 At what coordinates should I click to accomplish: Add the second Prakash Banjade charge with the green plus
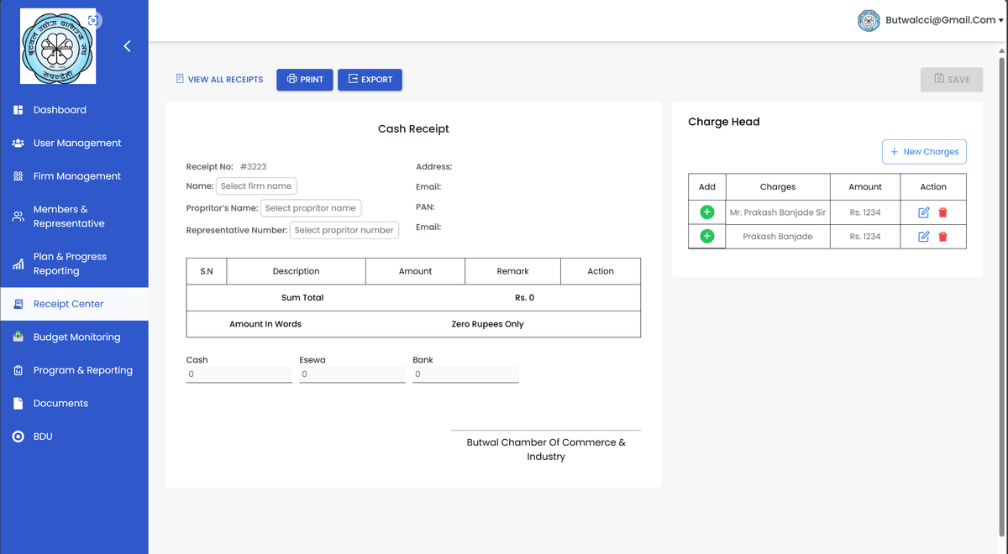pos(706,237)
